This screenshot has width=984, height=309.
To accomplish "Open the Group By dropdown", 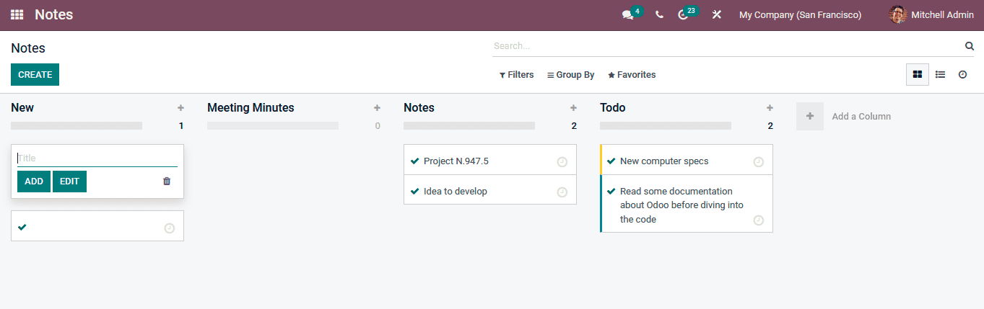I will (x=570, y=75).
